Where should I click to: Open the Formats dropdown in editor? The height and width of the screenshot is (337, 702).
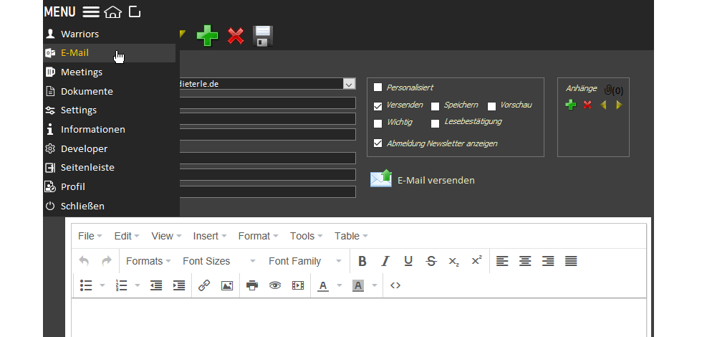148,261
